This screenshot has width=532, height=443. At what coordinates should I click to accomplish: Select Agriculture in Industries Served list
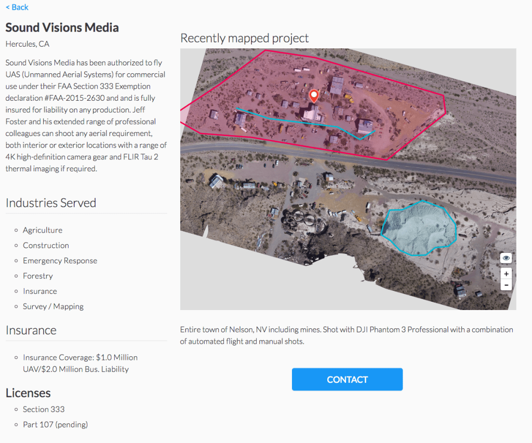tap(42, 230)
